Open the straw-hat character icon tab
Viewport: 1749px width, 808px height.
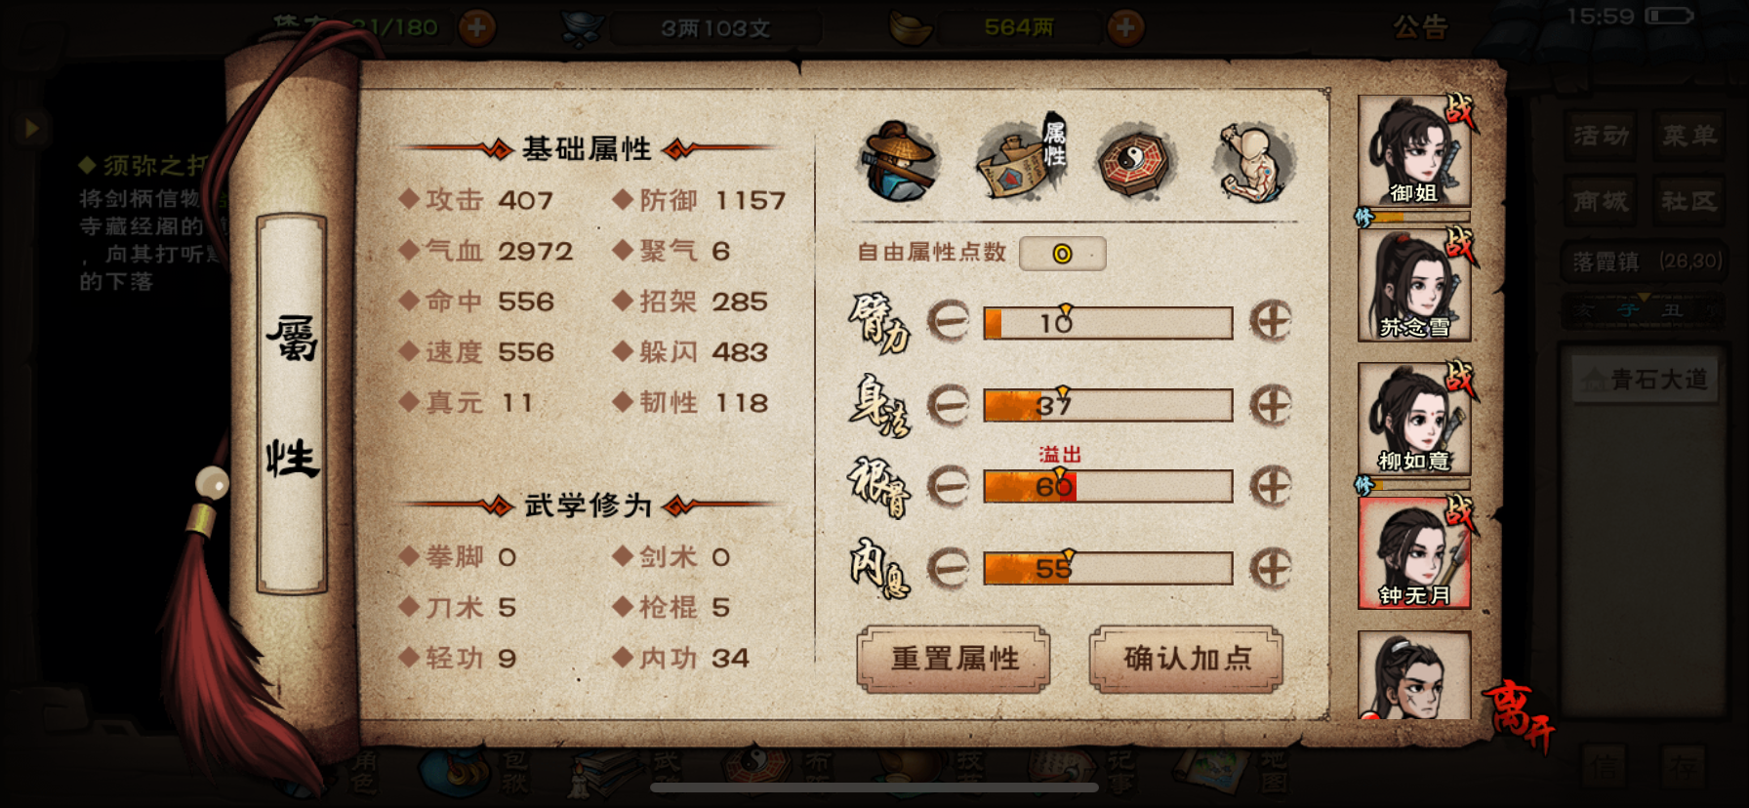899,162
